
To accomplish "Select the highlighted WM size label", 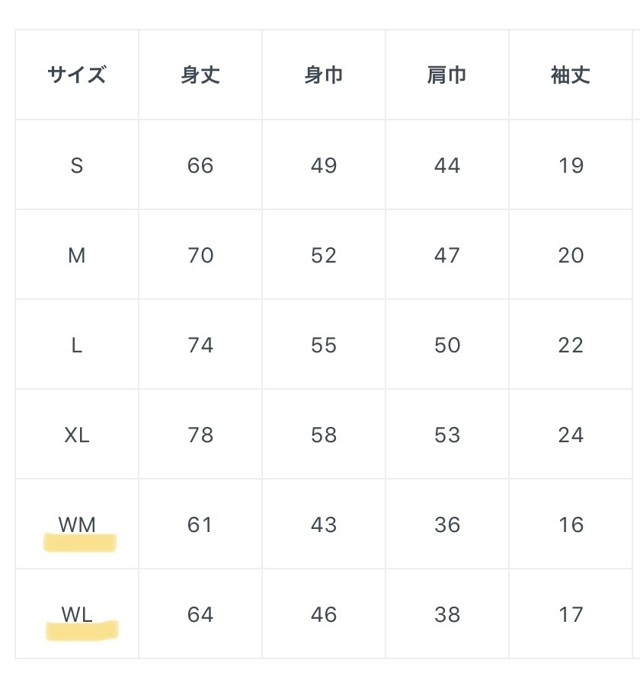I will (77, 524).
